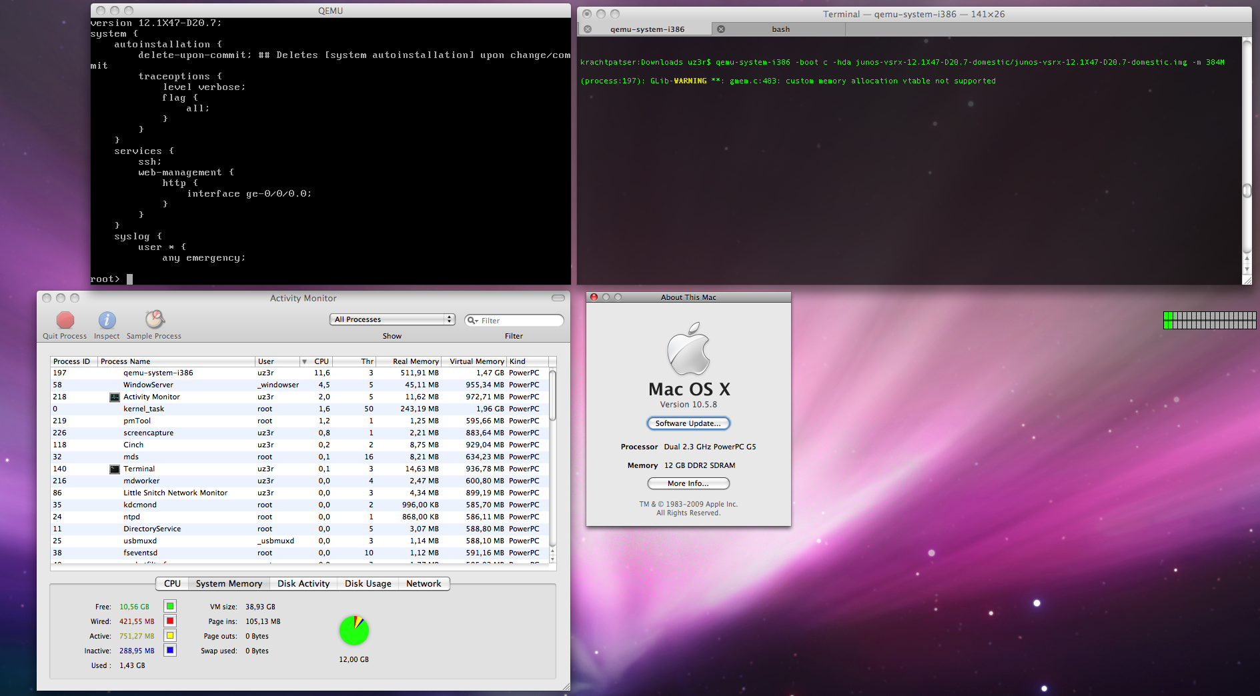
Task: Switch to the System Memory tab
Action: (x=229, y=583)
